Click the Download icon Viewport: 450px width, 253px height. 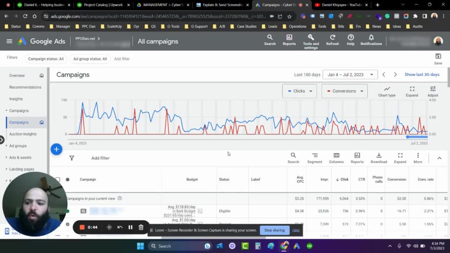coord(379,158)
